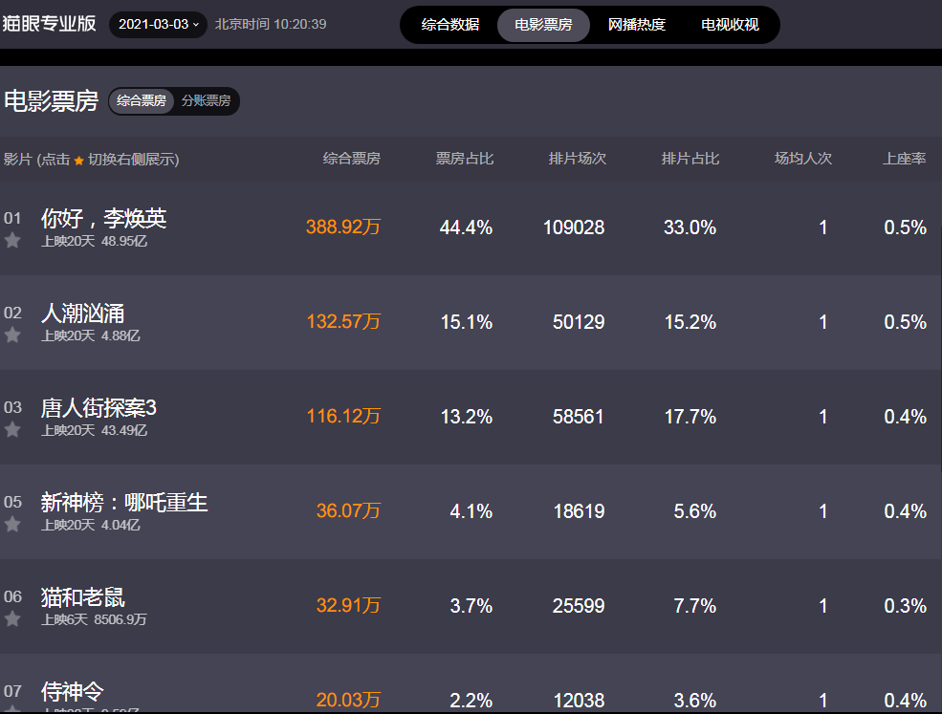Open the movie 唐人街探案3
This screenshot has width=942, height=714.
pyautogui.click(x=99, y=408)
